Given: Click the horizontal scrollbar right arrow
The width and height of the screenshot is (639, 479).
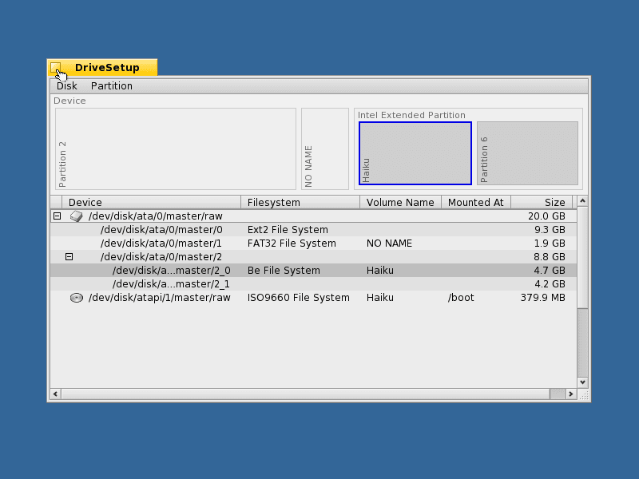Looking at the screenshot, I should pos(571,394).
